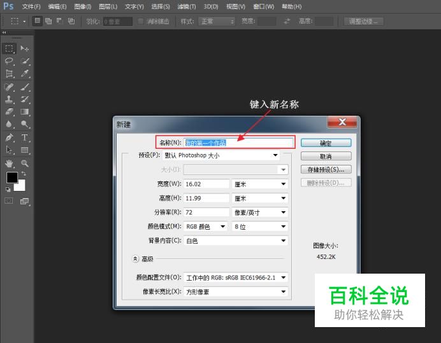The width and height of the screenshot is (441, 343).
Task: Toggle the anti-alias checkbox
Action: (140, 22)
